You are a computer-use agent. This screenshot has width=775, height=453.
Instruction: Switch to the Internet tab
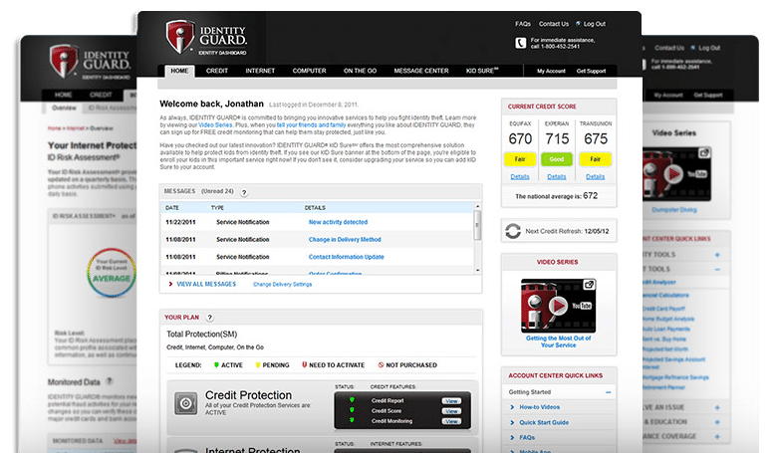tap(260, 71)
